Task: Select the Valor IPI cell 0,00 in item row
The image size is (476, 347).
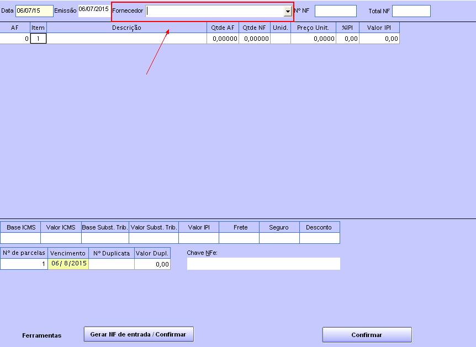Action: (379, 39)
